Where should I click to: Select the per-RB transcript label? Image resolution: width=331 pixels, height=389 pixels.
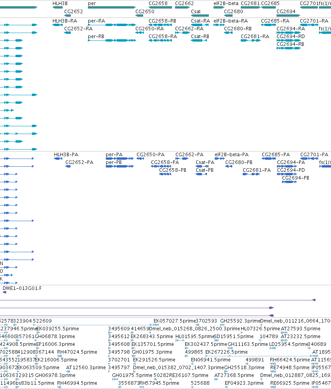(96, 37)
